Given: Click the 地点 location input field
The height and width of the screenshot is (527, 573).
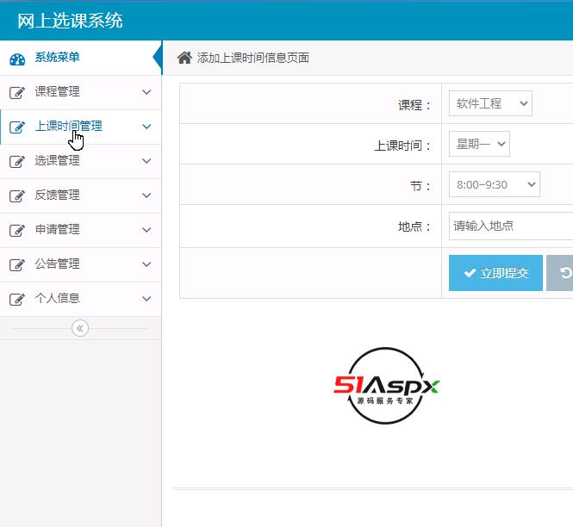Looking at the screenshot, I should tap(510, 226).
